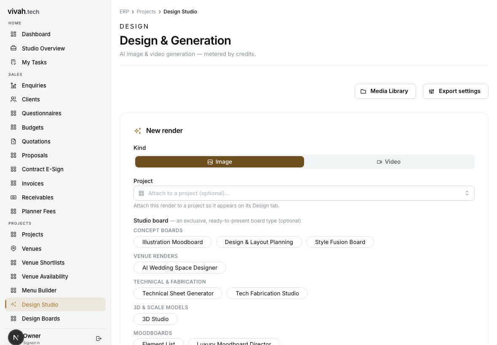Click the Budgets grid icon
Viewport: 497px width, 345px height.
[13, 127]
